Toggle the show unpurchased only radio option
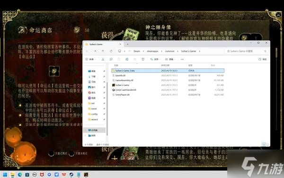Screen dimensions: 284x178 tap(71, 153)
